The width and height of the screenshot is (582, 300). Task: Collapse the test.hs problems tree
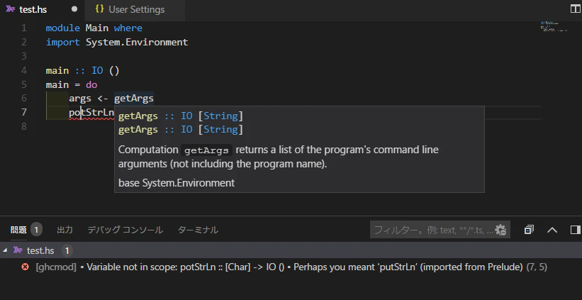click(5, 251)
